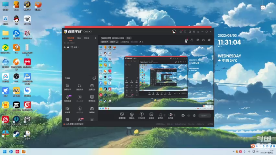Image resolution: width=276 pixels, height=155 pixels.
Task: Click the tag button beside the stream title
Action: point(129,38)
